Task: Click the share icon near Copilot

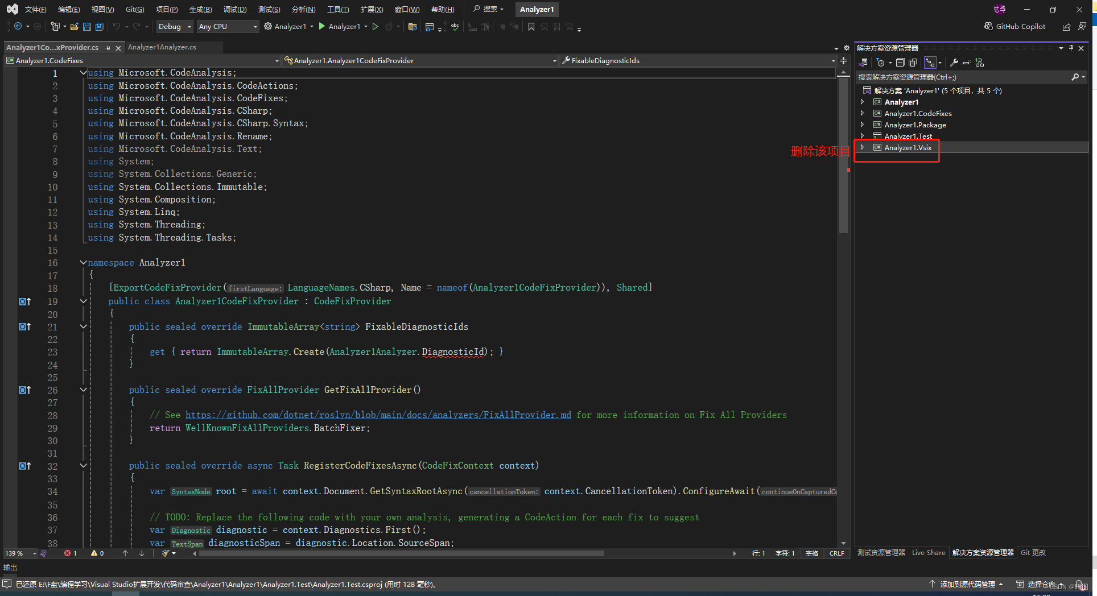Action: tap(1066, 26)
